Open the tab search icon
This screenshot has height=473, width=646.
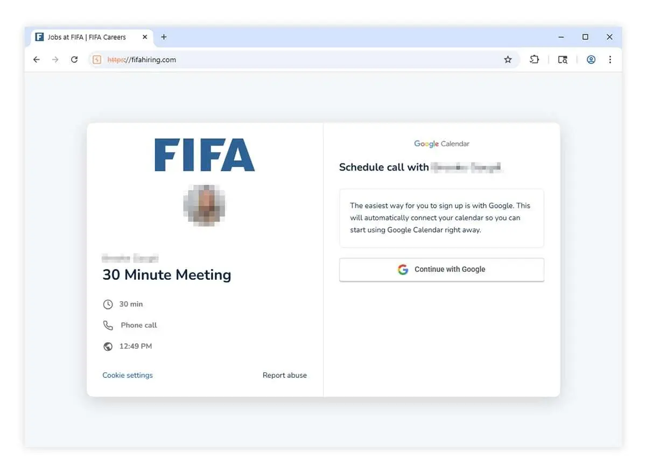click(x=563, y=60)
